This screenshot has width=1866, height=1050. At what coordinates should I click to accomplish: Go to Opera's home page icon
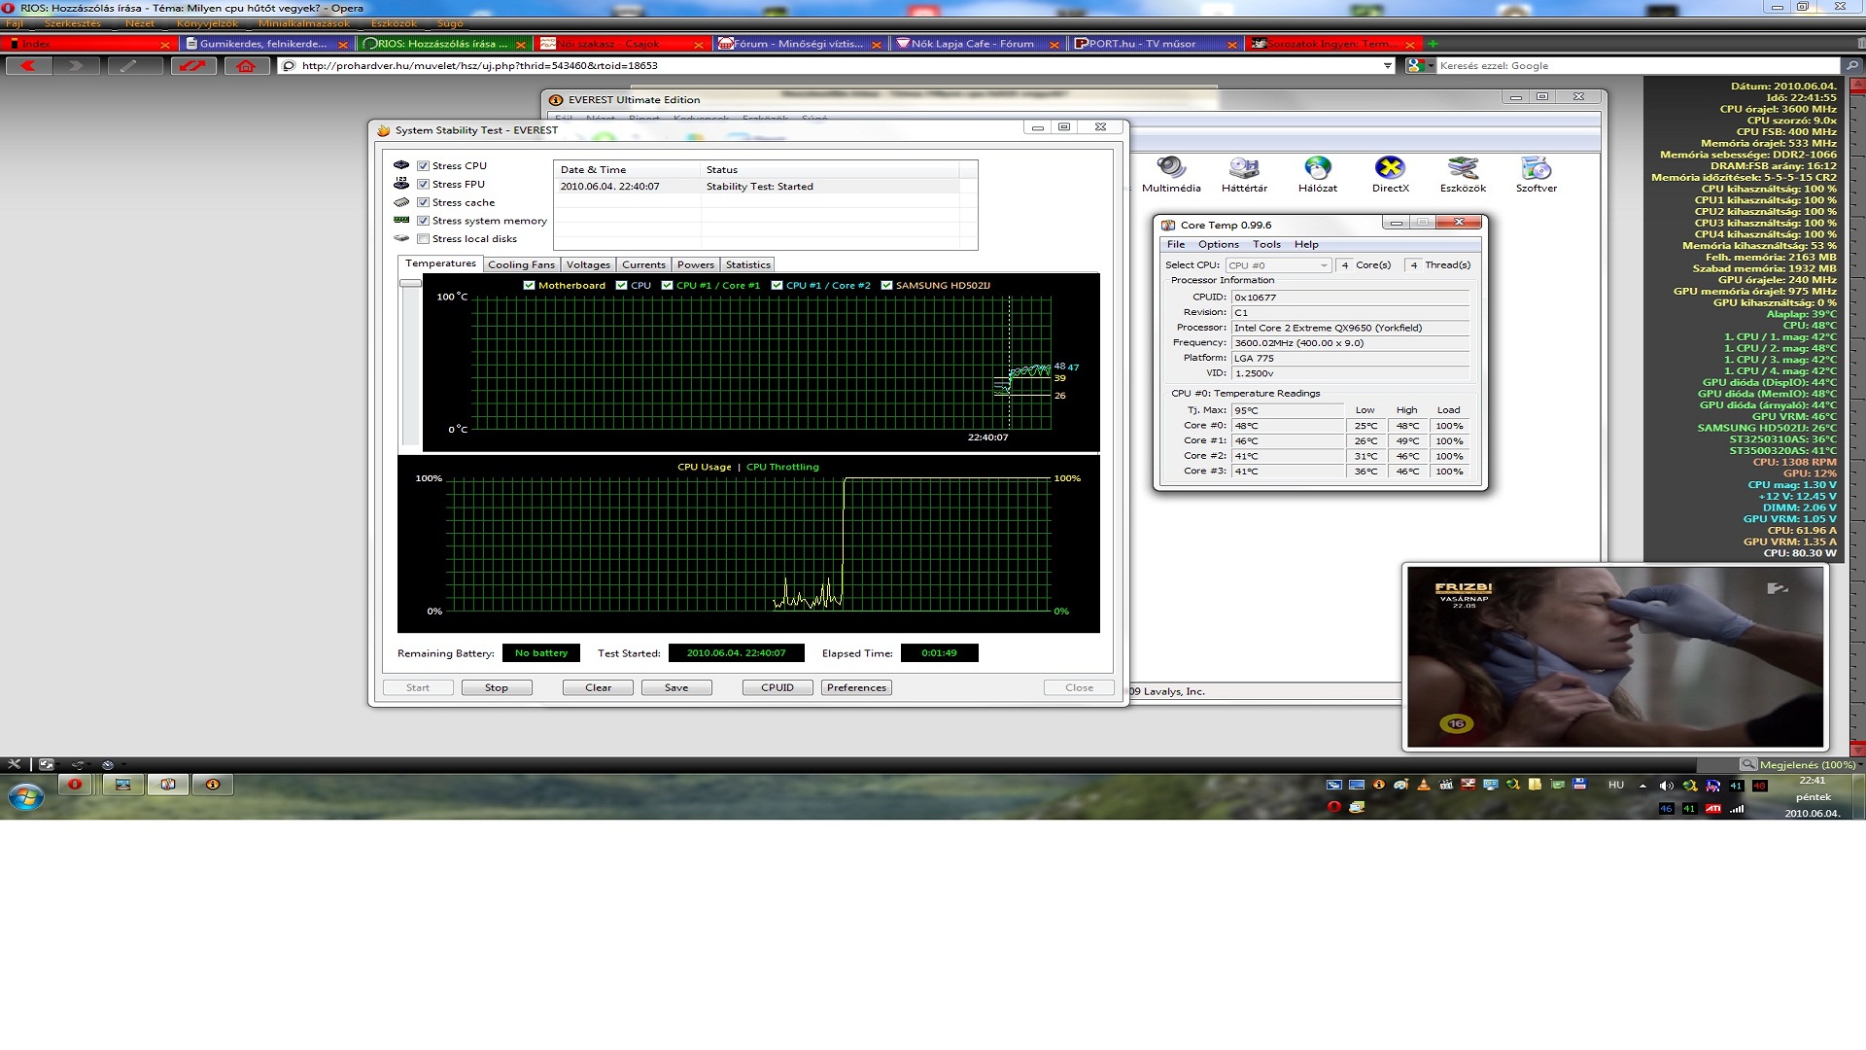(246, 66)
